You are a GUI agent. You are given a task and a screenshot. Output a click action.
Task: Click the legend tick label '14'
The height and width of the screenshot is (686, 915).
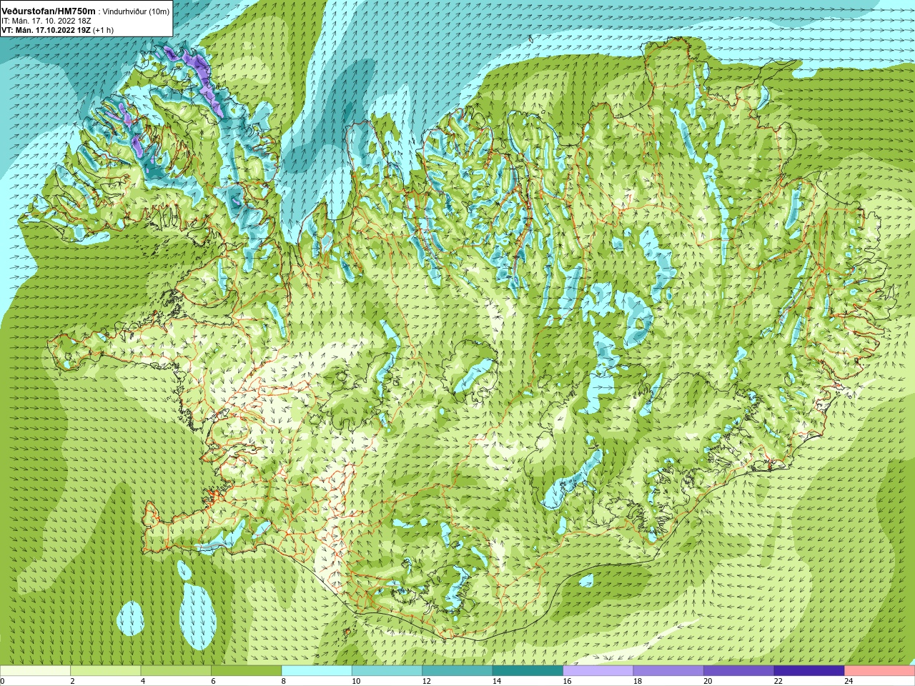pyautogui.click(x=496, y=681)
